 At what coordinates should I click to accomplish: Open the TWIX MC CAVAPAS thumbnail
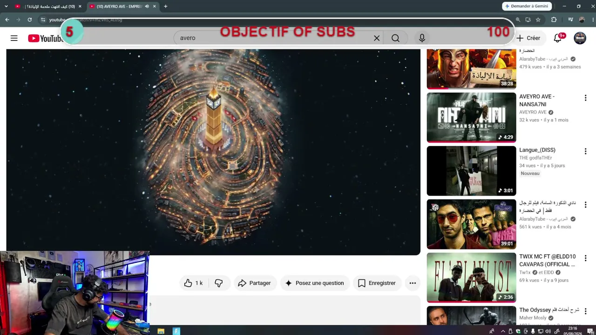click(x=471, y=277)
